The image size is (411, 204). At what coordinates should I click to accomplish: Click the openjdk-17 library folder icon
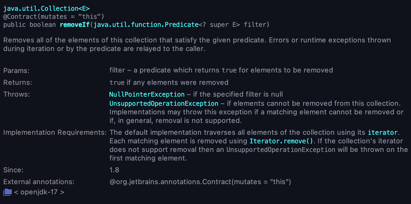point(8,192)
